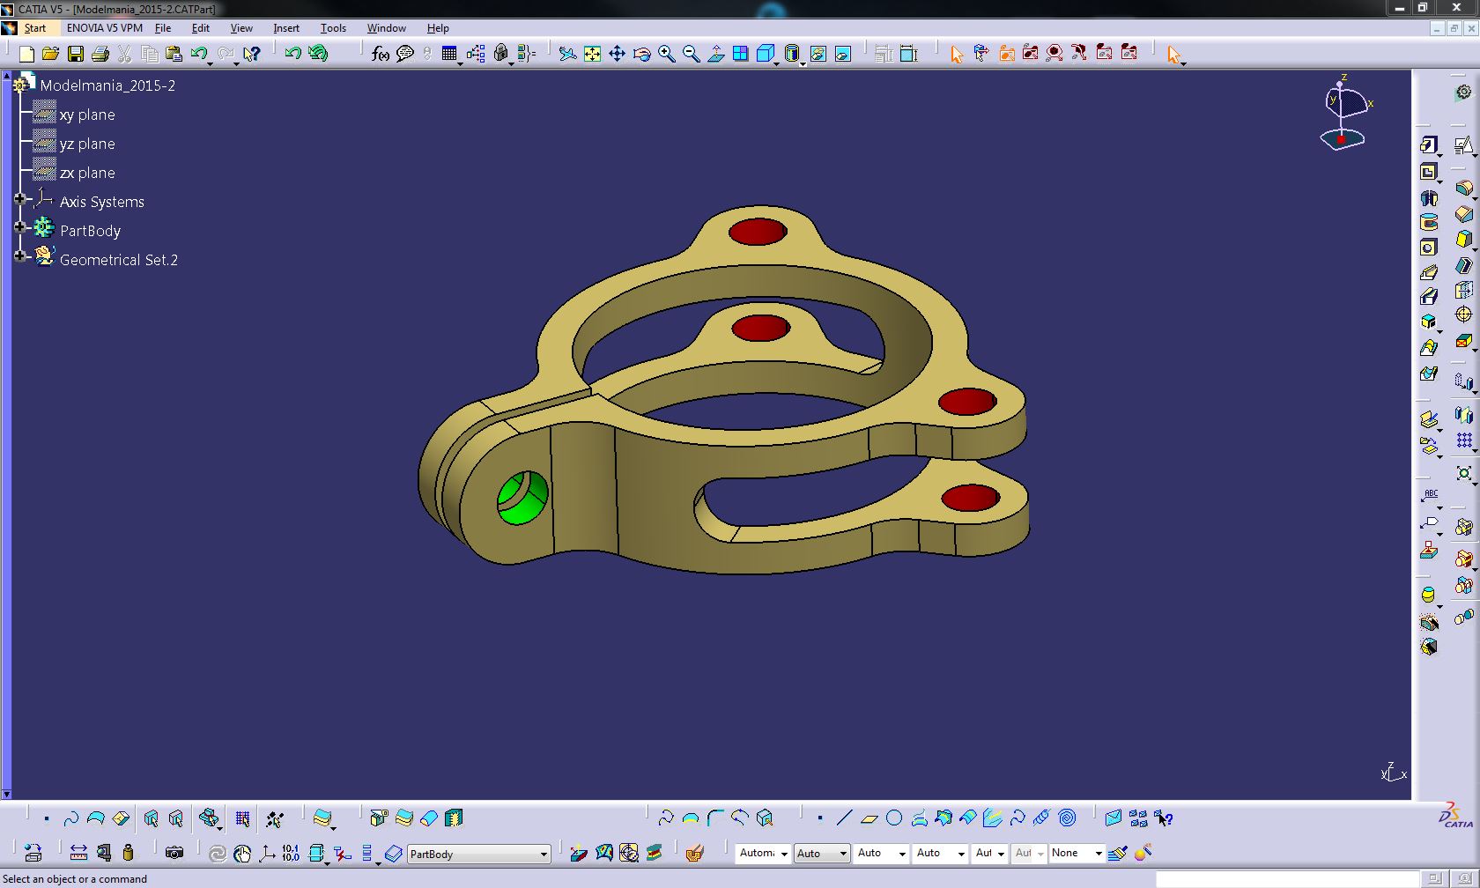This screenshot has width=1480, height=888.
Task: Select the Pocket tool
Action: point(1429,172)
